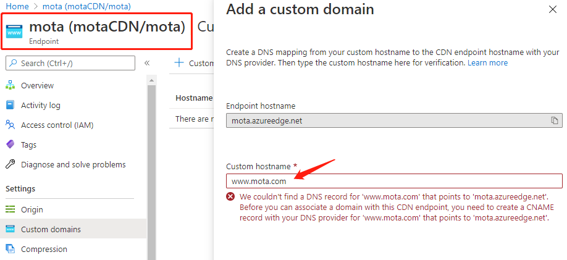This screenshot has width=567, height=260.
Task: Click the Endpoint hostname label
Action: (261, 106)
